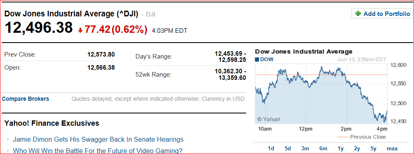This screenshot has height=154, width=414.
Task: Show the 1y chart range
Action: click(x=341, y=149)
